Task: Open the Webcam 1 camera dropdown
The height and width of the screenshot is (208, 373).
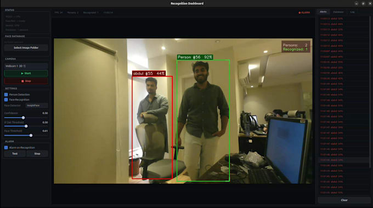Action: click(x=26, y=66)
